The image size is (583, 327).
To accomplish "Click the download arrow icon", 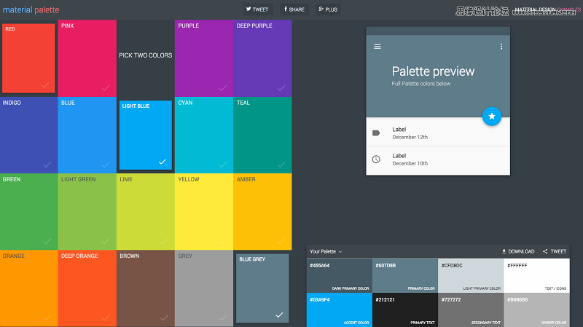I will (x=504, y=251).
